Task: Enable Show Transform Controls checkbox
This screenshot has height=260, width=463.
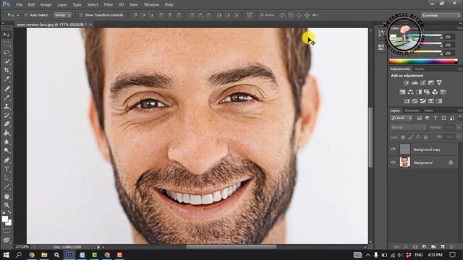Action: coord(80,15)
